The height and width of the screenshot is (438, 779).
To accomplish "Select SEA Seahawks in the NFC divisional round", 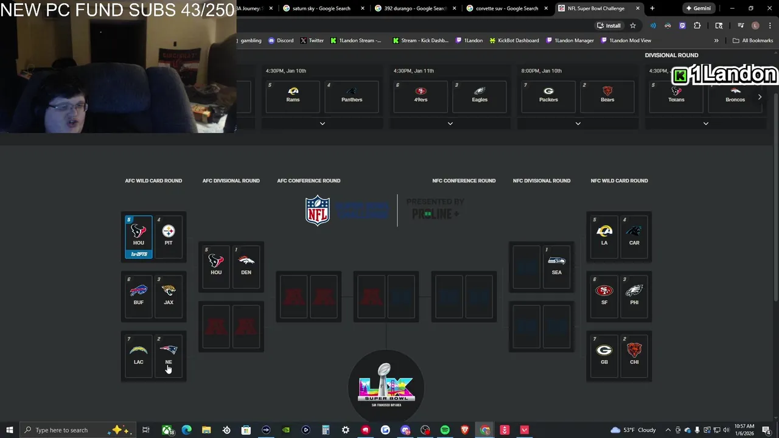I will coord(556,266).
